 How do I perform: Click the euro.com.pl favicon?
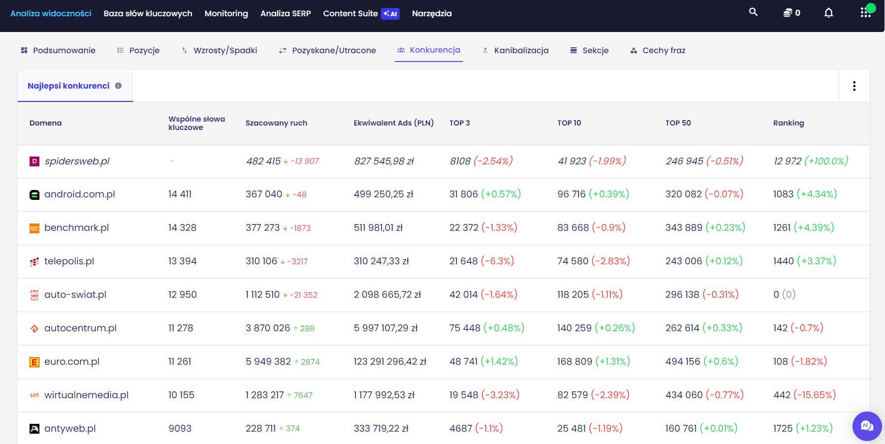(34, 362)
